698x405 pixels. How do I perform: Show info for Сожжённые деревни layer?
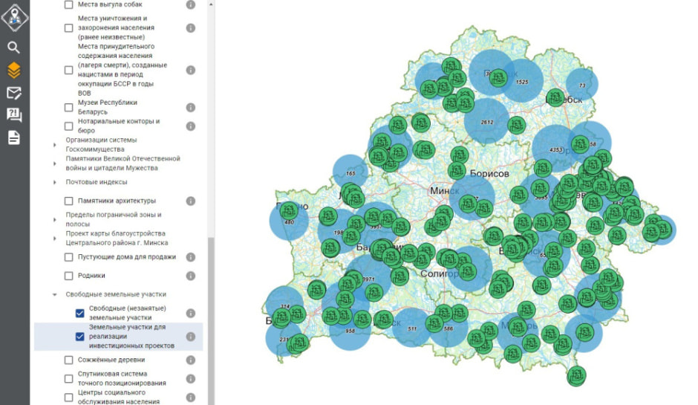tap(191, 360)
